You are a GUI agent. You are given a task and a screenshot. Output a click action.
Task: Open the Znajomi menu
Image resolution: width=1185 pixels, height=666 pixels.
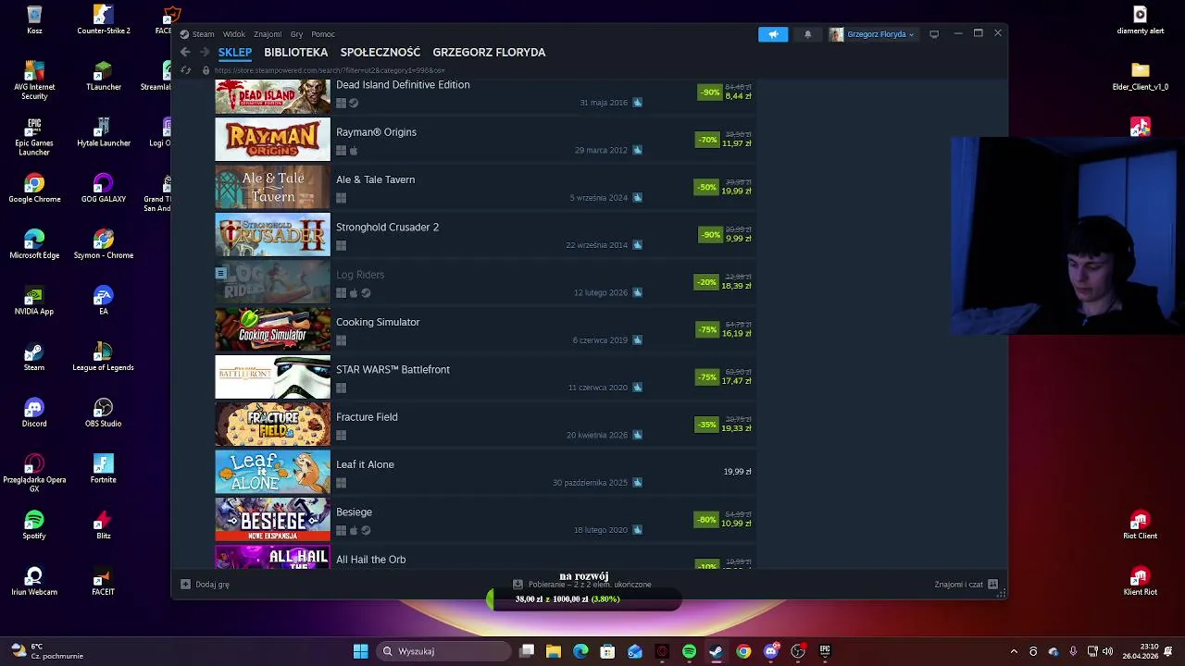[268, 34]
